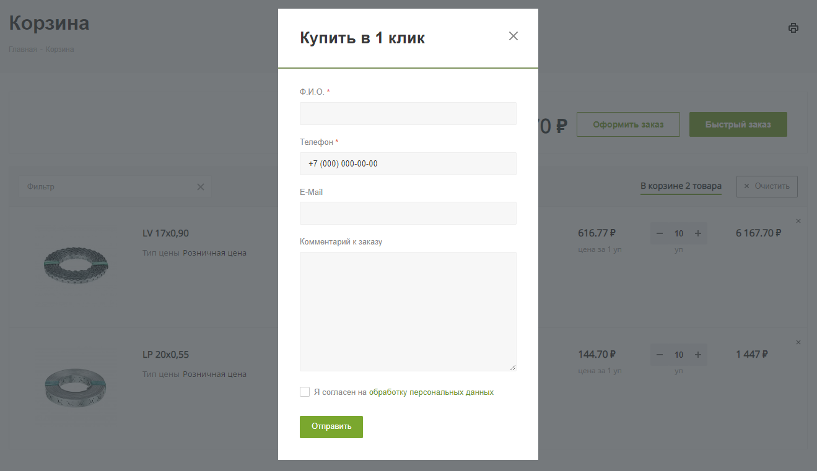Focus the Телефон input field

pos(408,164)
